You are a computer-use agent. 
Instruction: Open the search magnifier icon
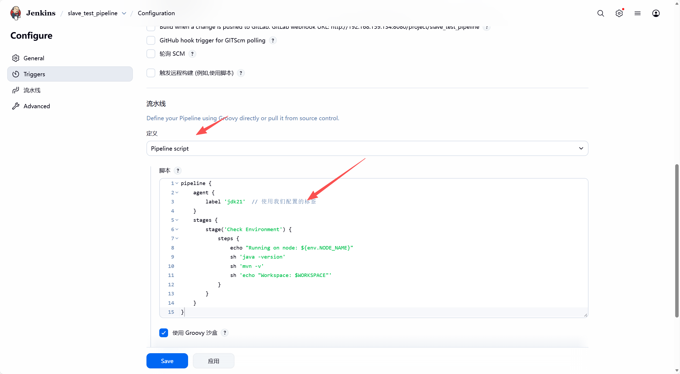[x=601, y=13]
